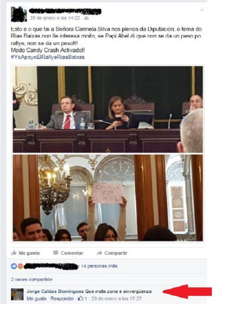This screenshot has height=322, width=238.
Task: Open the top photo of the plenary table
Action: pos(108,109)
